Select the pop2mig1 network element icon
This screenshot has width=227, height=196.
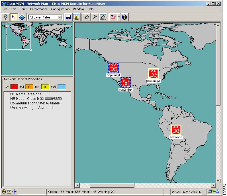[114, 68]
